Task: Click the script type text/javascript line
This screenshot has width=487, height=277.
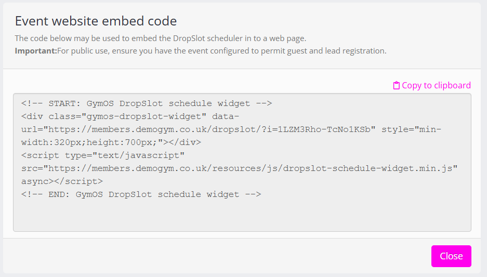Action: coord(103,155)
